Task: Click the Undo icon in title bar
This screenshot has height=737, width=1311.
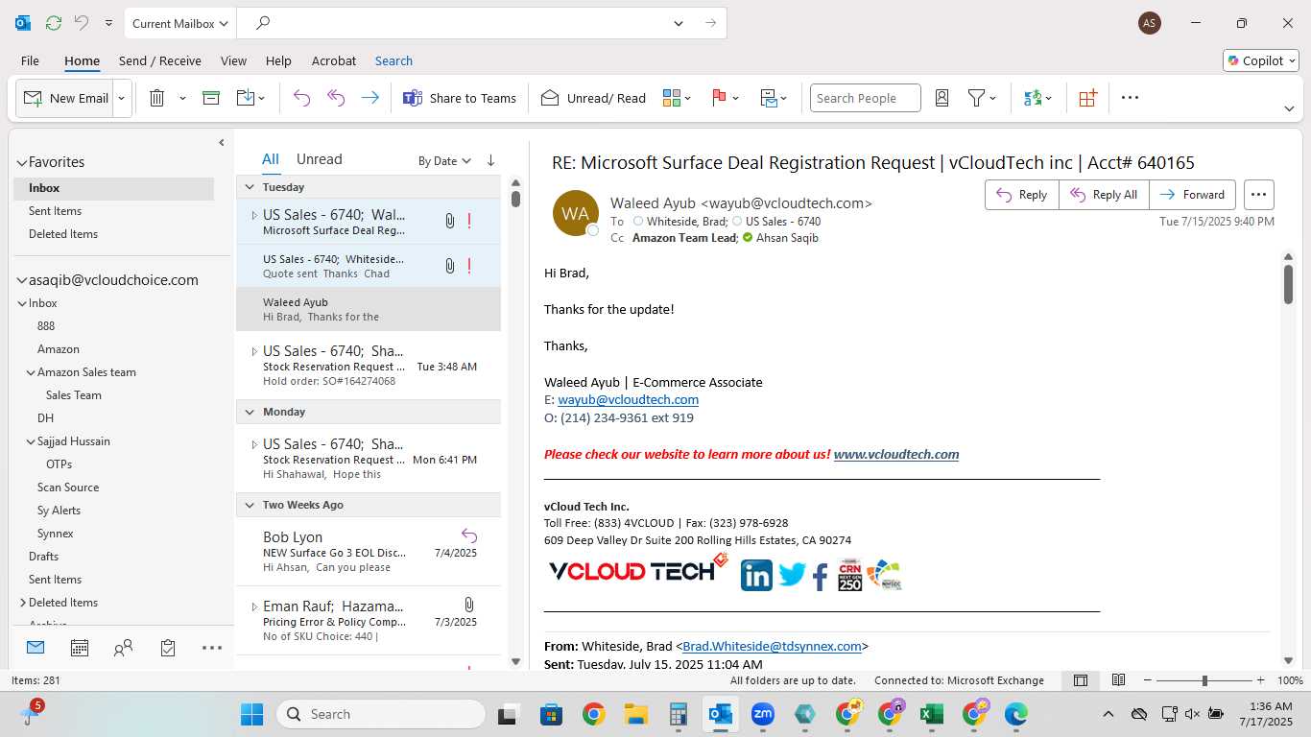Action: point(82,23)
